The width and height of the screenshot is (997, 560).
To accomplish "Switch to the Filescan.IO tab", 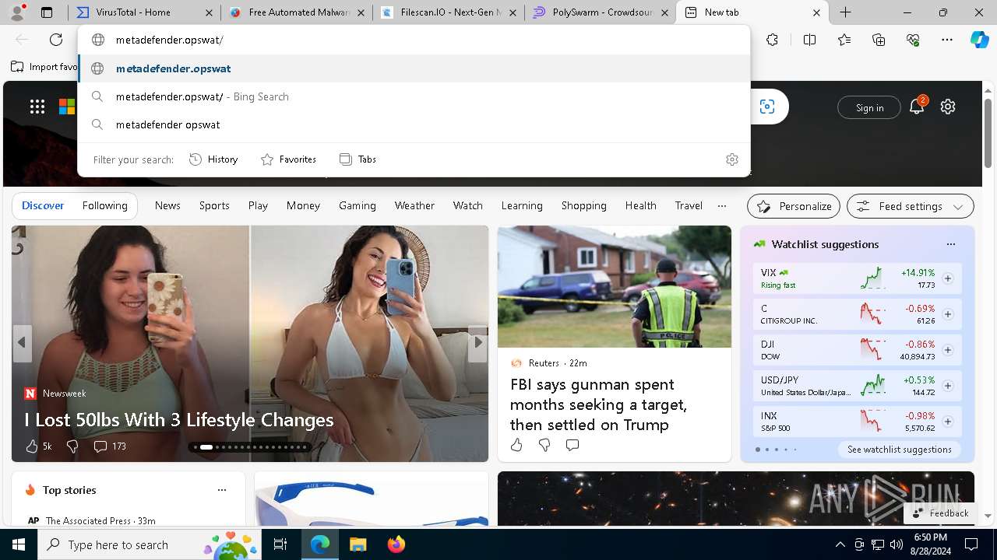I will tap(449, 12).
